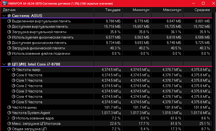Click the HWiNFO app icon in title bar
216x131 pixels.
click(x=3, y=3)
